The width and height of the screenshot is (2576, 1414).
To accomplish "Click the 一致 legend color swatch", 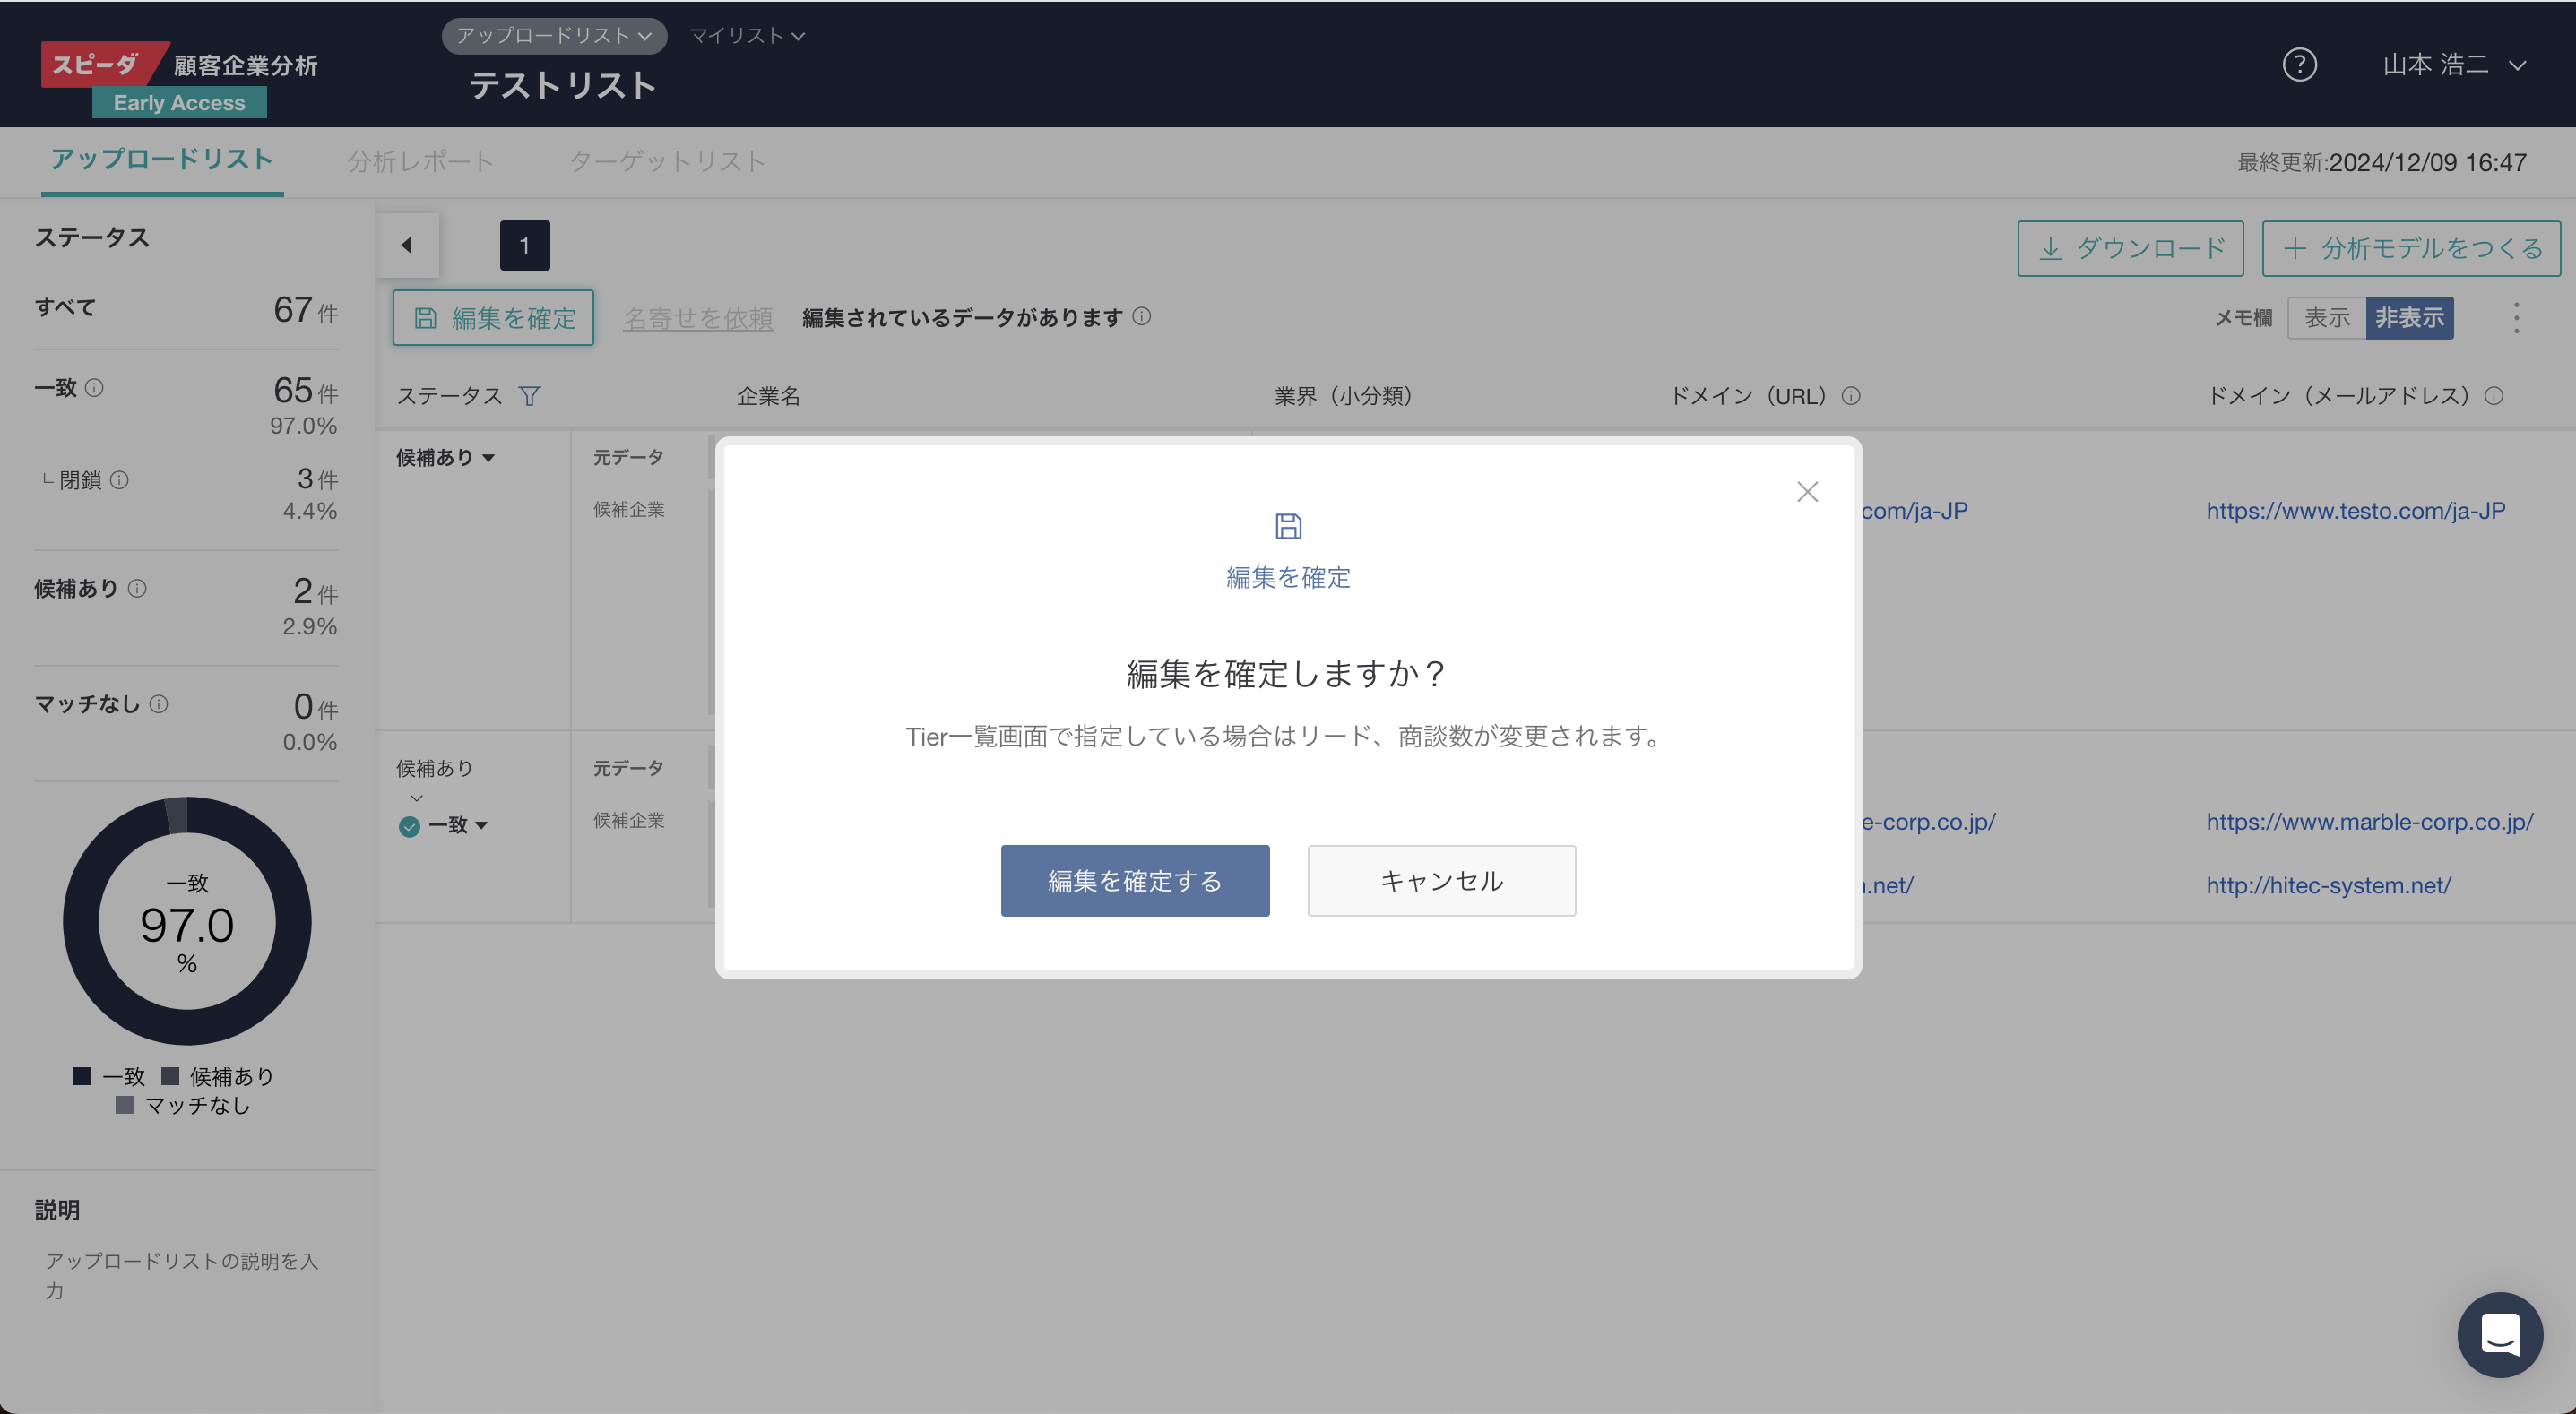I will click(x=83, y=1076).
